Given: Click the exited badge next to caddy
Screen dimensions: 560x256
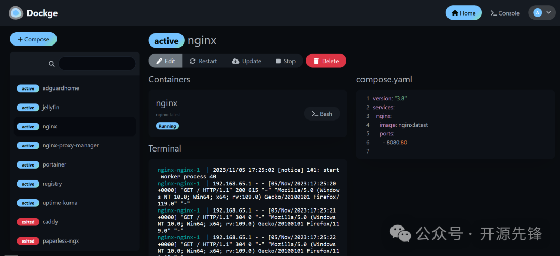Looking at the screenshot, I should click(x=28, y=222).
